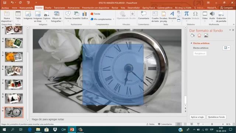Start slideshow from quick access toolbar
The width and height of the screenshot is (236, 133).
[x=28, y=3]
